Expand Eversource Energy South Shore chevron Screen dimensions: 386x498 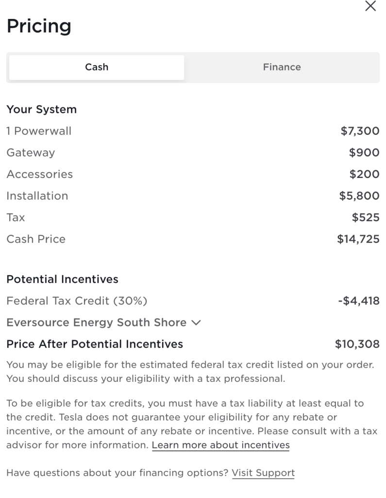point(196,323)
